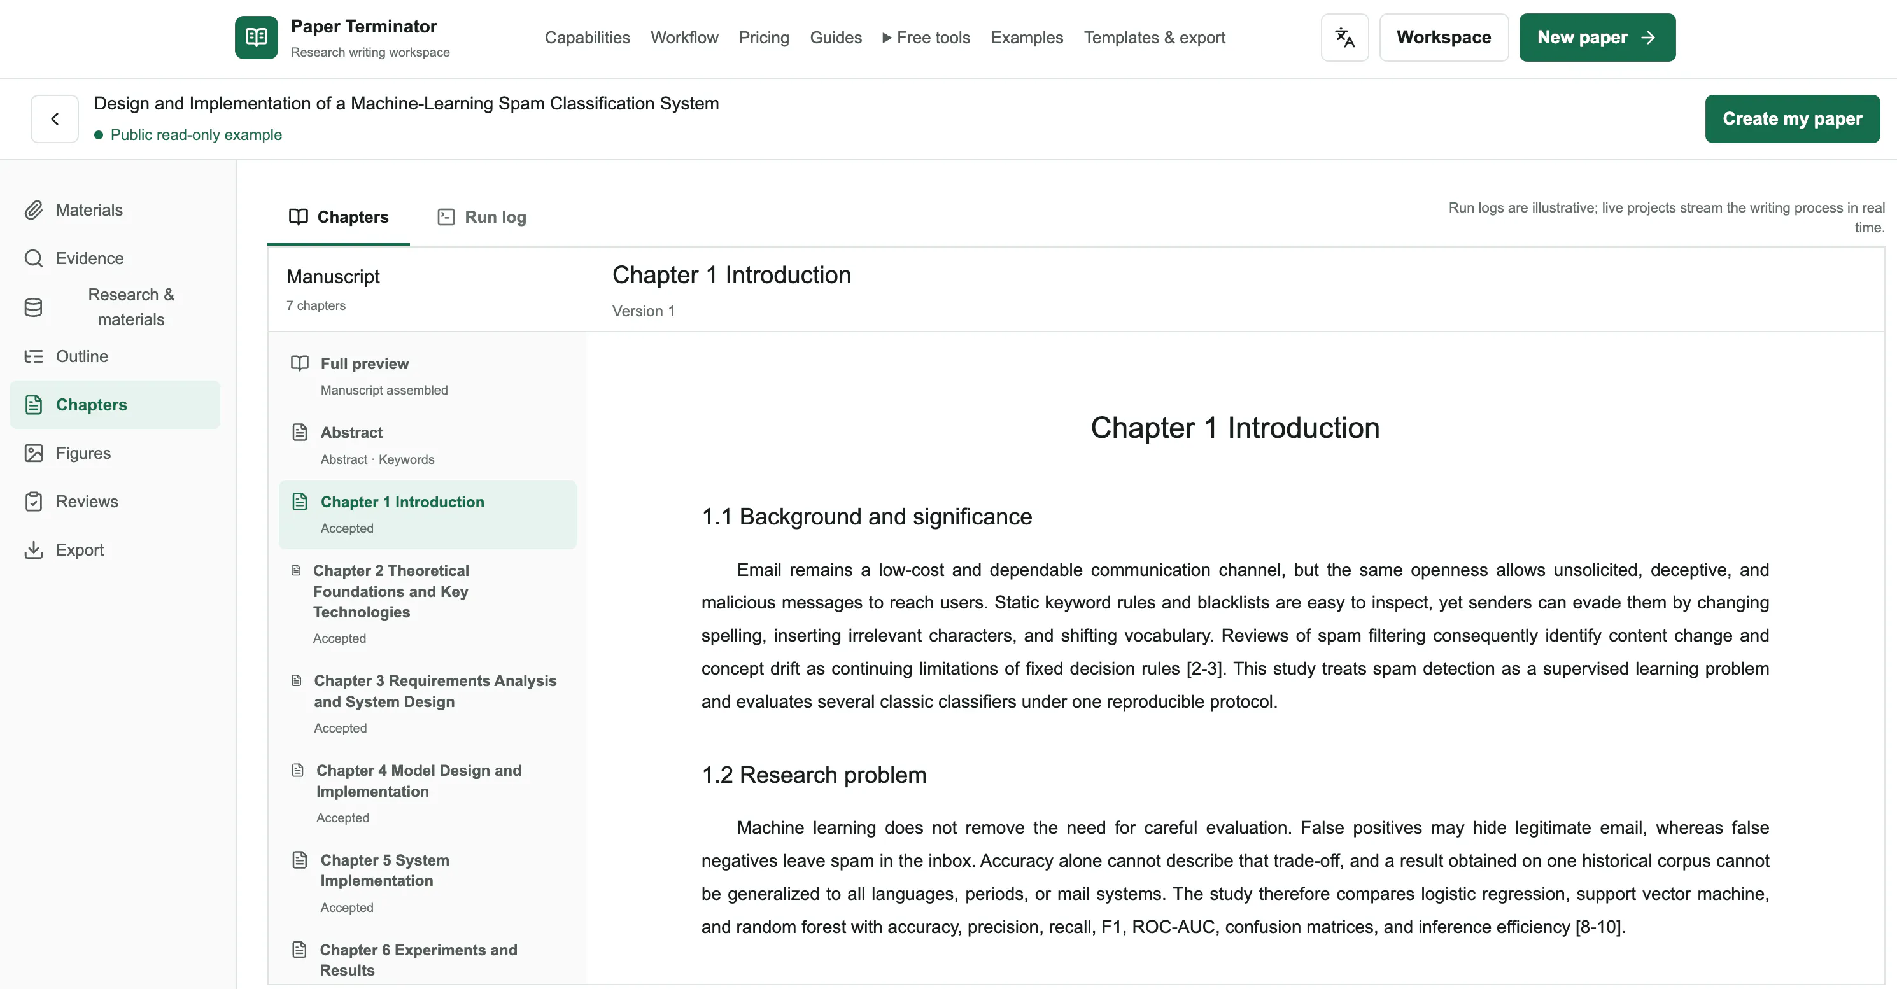This screenshot has height=989, width=1897.
Task: Click the document icon beside Chapter 2
Action: click(296, 570)
